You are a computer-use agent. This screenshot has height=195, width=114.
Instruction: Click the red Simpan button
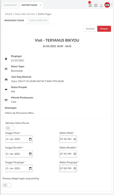pos(104,29)
